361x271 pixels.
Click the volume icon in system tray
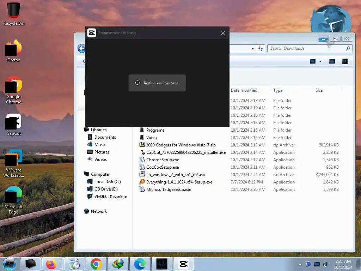[325, 264]
